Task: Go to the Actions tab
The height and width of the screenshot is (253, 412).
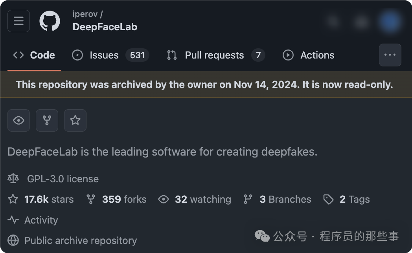Action: click(x=309, y=55)
